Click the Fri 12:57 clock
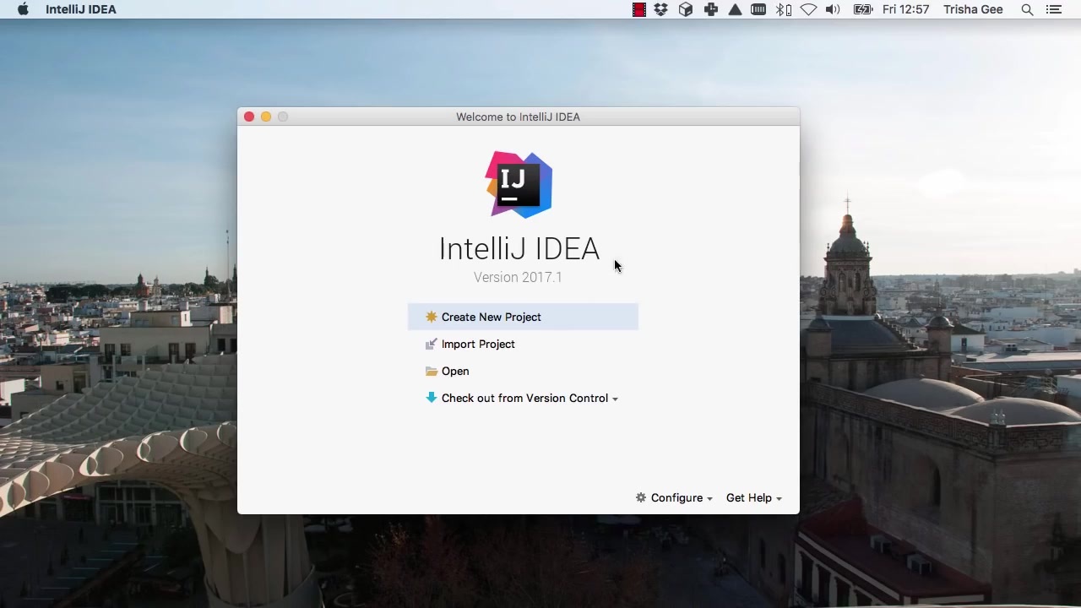The width and height of the screenshot is (1081, 608). (905, 9)
